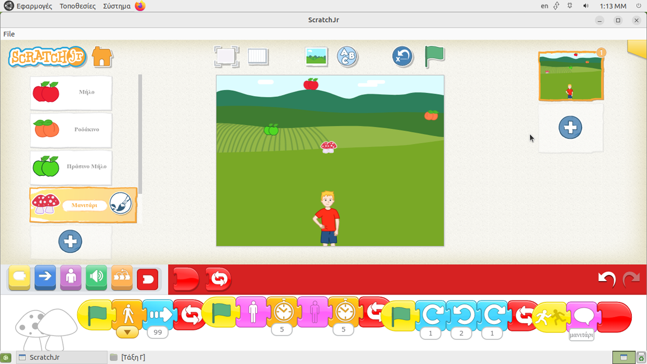Open the orange control blocks category
The image size is (647, 364).
click(121, 277)
